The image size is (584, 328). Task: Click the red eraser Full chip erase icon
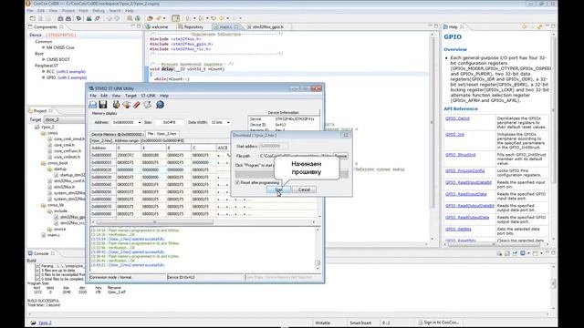pos(137,105)
